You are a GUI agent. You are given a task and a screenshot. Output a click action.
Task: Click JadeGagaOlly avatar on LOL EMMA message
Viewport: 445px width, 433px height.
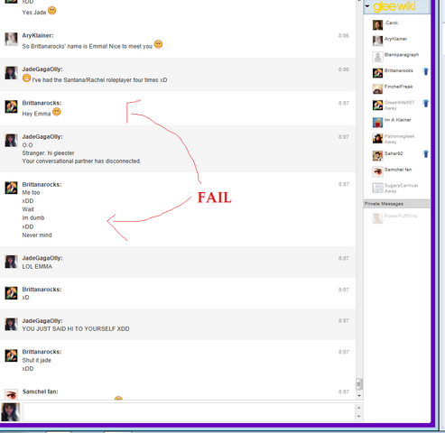pos(11,262)
